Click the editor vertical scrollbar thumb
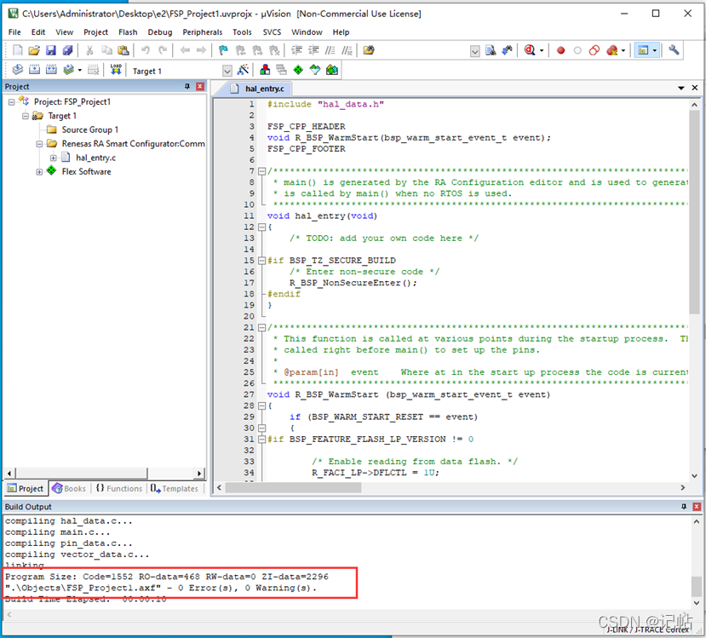This screenshot has width=706, height=638. tap(694, 211)
